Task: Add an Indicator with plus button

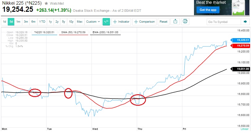Action: 121,22
